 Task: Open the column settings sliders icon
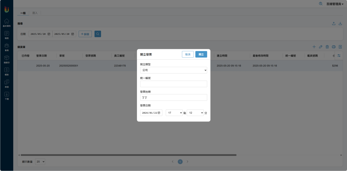pyautogui.click(x=339, y=55)
